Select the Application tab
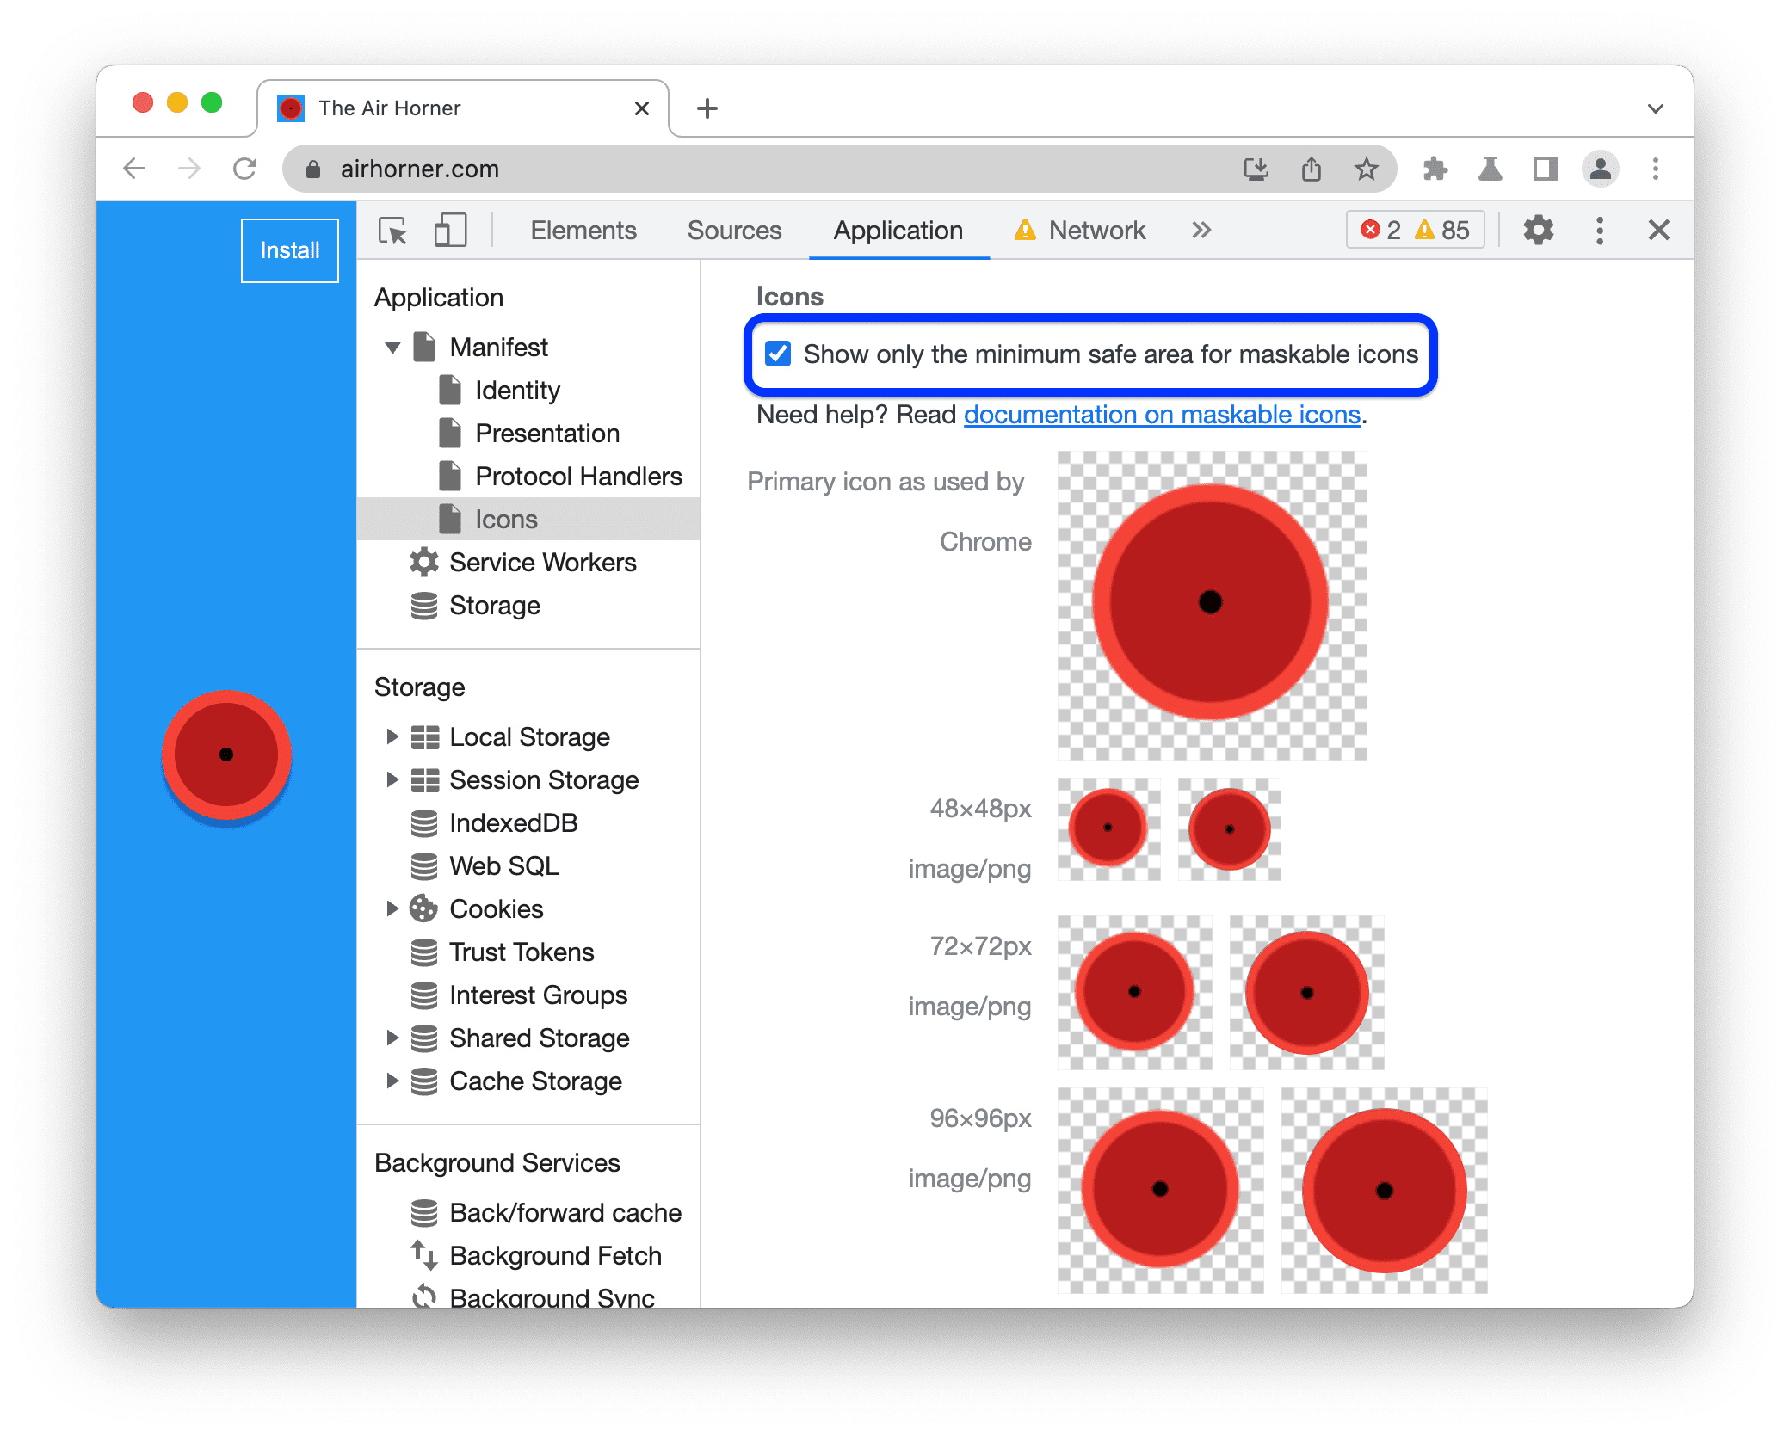Screen dimensions: 1790x1435 893,230
